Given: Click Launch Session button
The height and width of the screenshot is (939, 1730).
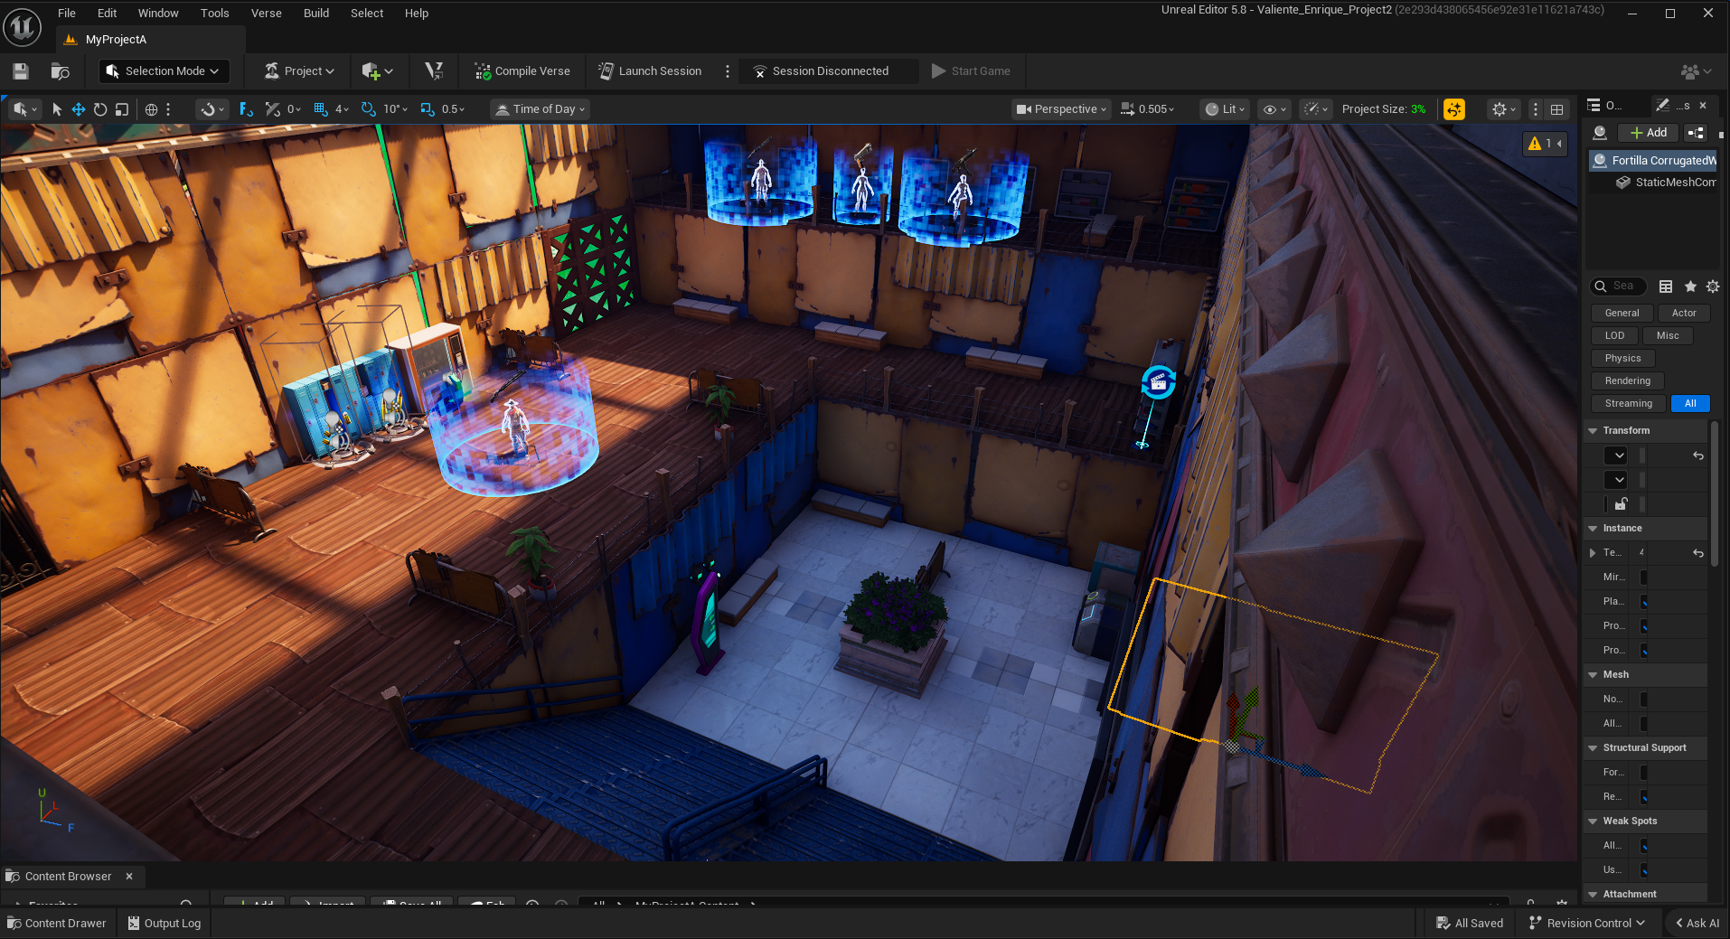Looking at the screenshot, I should pyautogui.click(x=650, y=71).
